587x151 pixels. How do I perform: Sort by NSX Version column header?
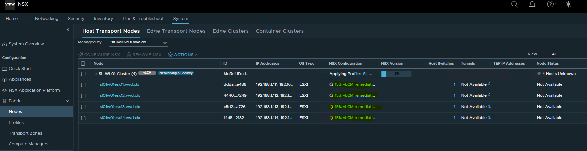(x=392, y=63)
